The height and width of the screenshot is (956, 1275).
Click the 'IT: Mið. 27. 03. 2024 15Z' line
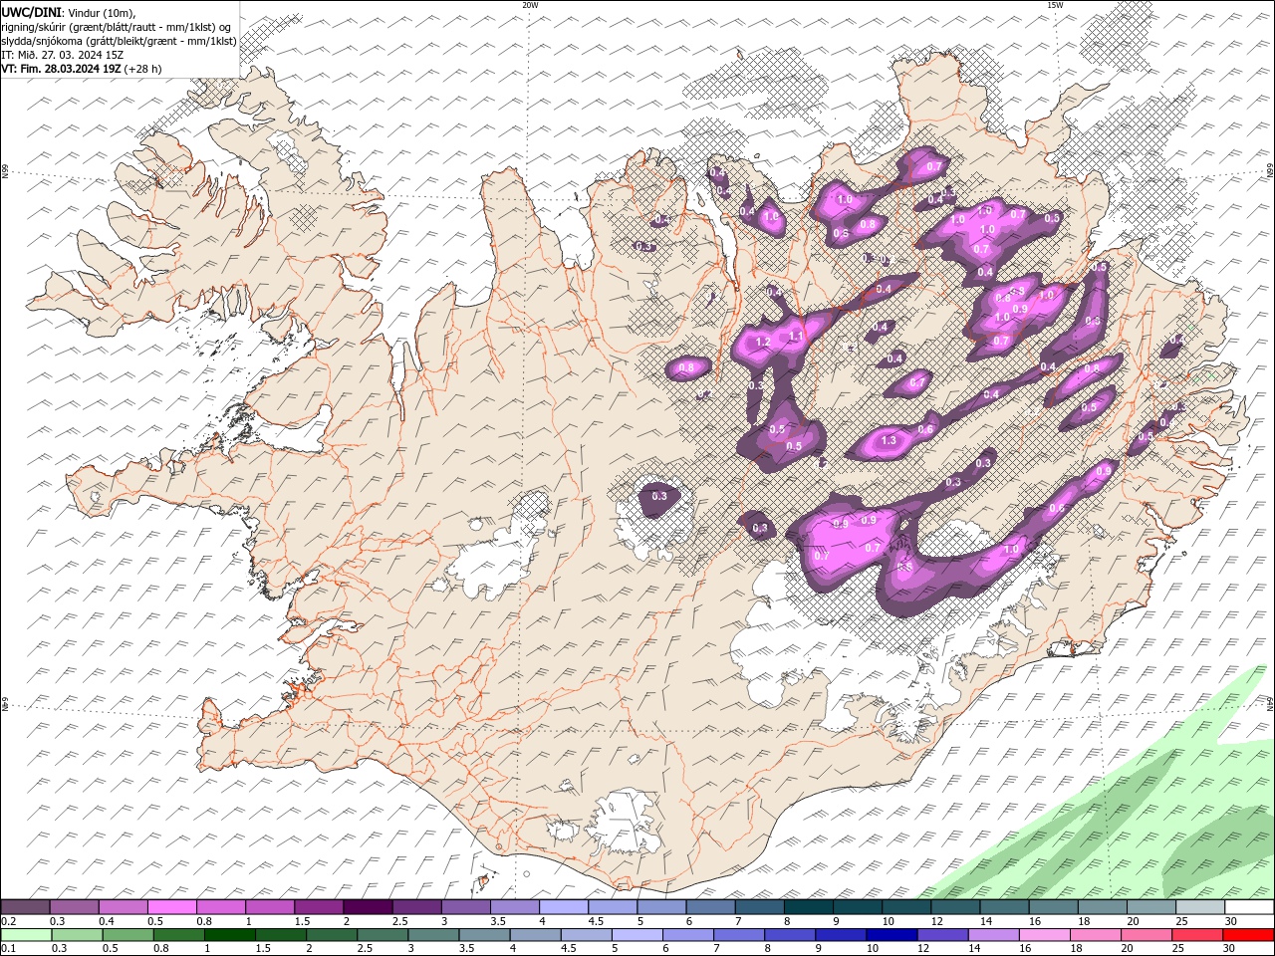[62, 55]
